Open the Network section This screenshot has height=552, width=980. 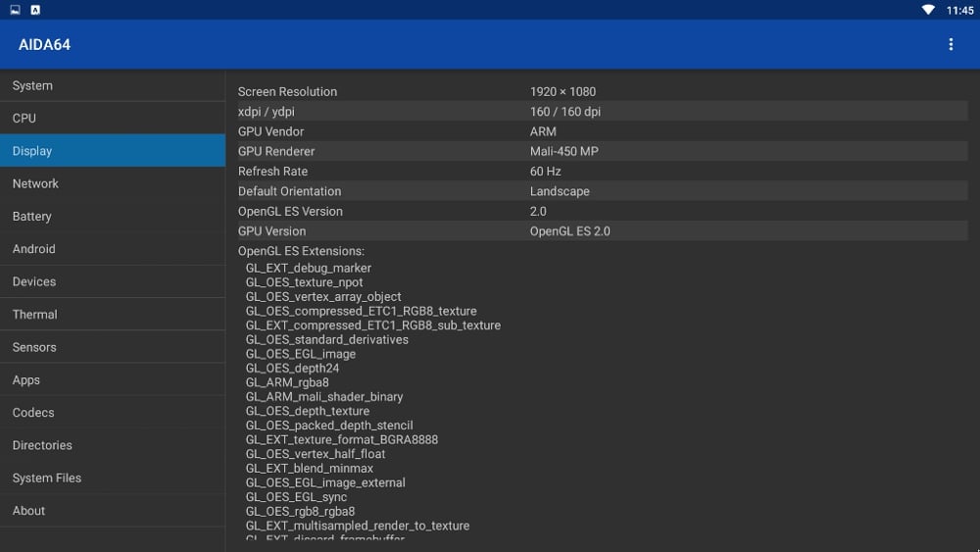[x=113, y=183]
